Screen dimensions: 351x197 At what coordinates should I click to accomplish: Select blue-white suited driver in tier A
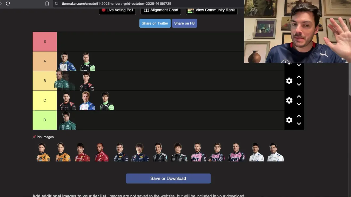pyautogui.click(x=67, y=62)
